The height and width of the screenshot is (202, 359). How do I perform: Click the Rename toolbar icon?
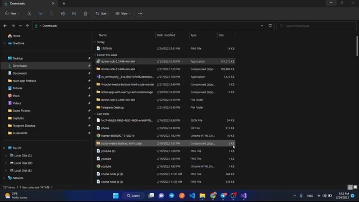pyautogui.click(x=63, y=13)
